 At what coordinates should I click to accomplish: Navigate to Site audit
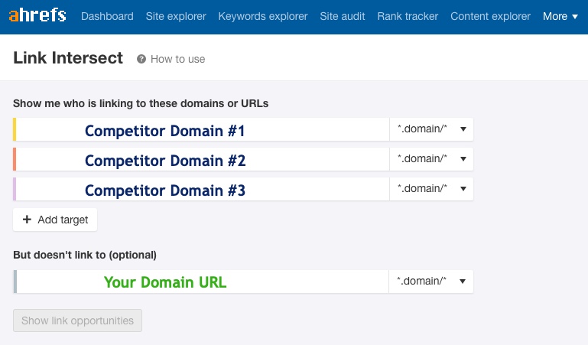(x=343, y=16)
